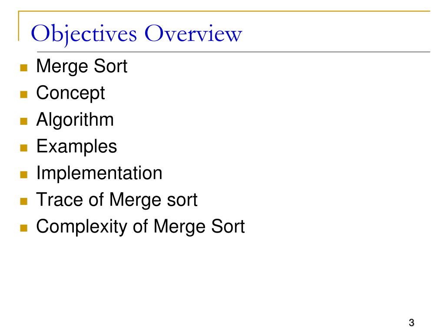Click the bullet before Trace of Merge sort

(24, 201)
